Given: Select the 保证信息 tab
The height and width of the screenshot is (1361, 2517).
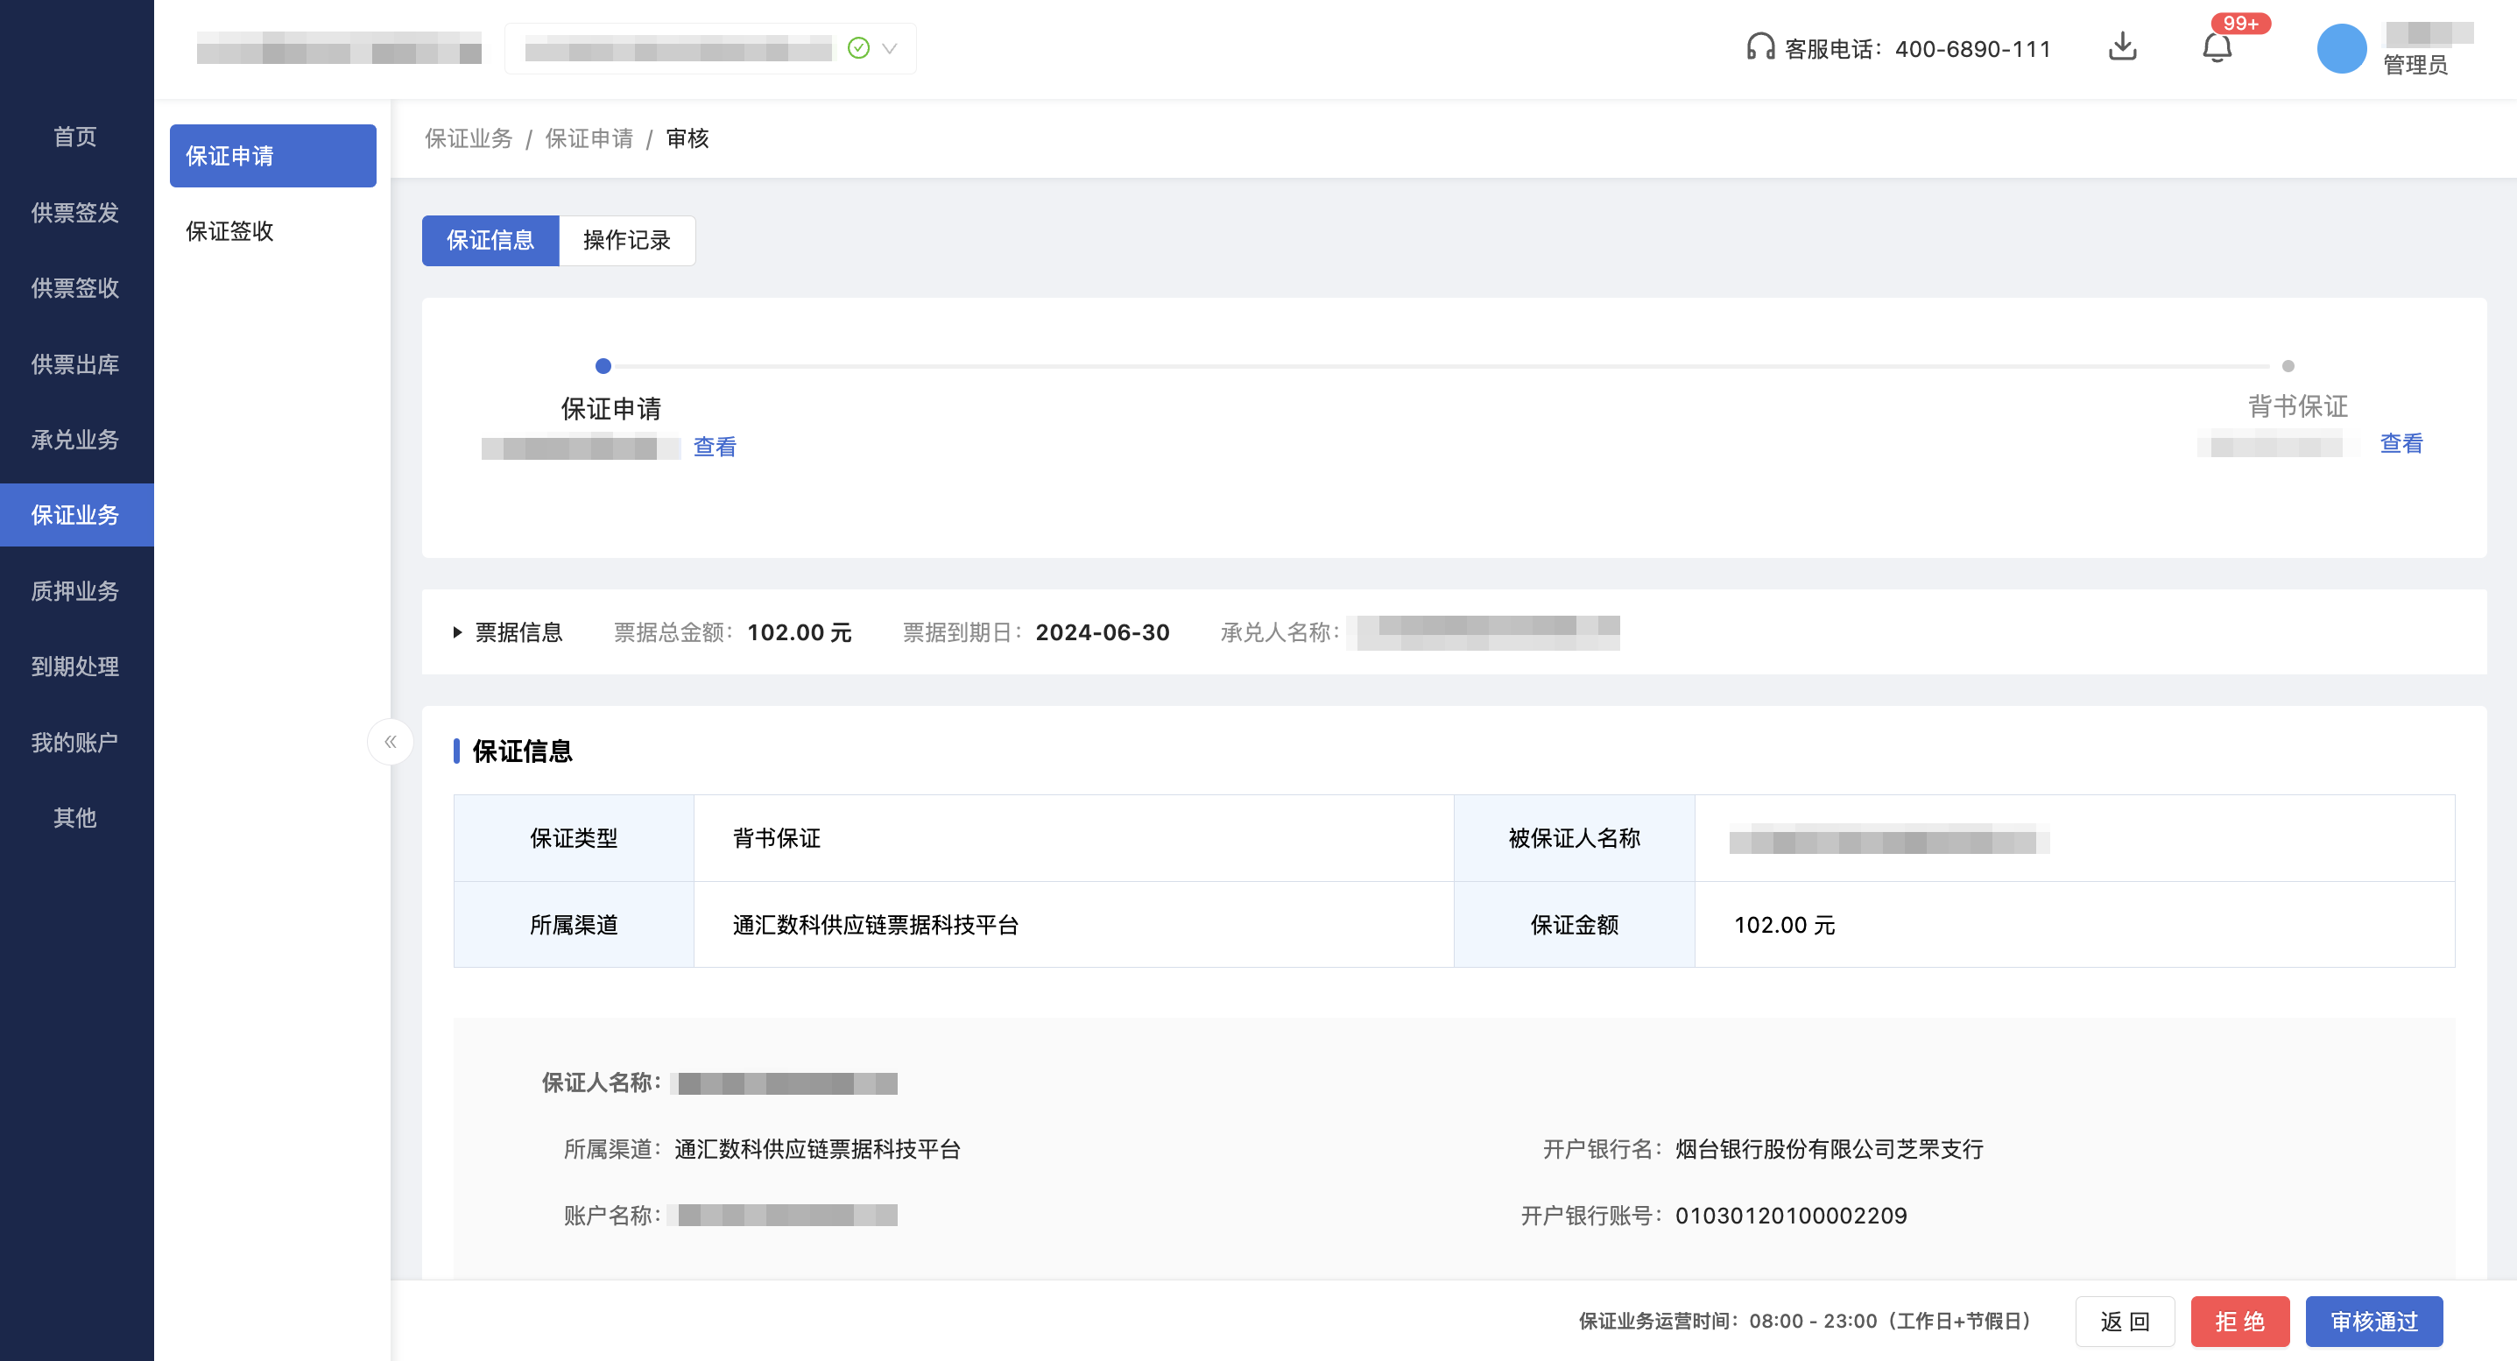Looking at the screenshot, I should click(x=490, y=240).
